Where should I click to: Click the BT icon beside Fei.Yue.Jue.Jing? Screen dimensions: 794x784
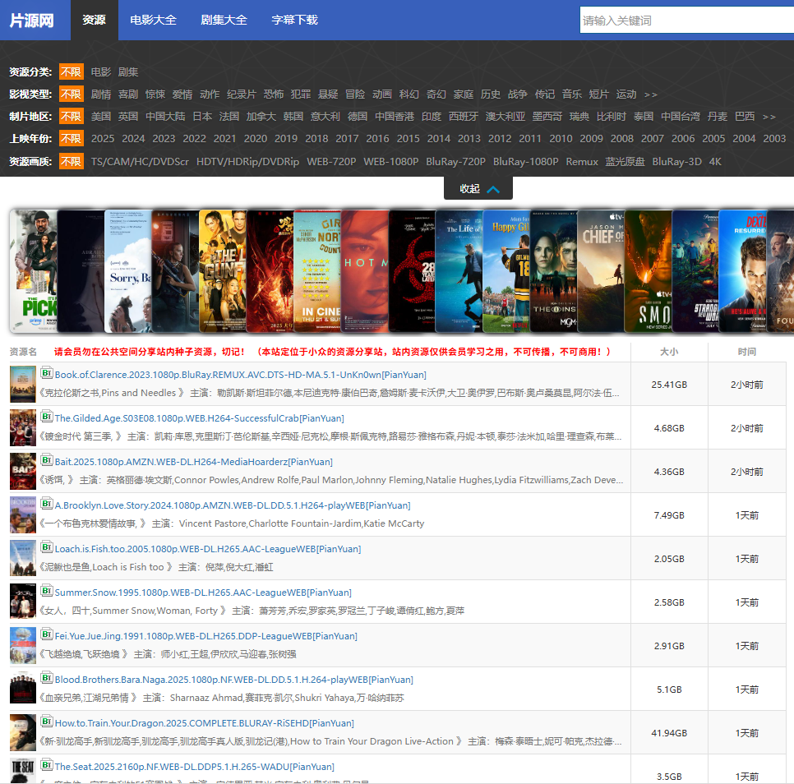point(47,634)
